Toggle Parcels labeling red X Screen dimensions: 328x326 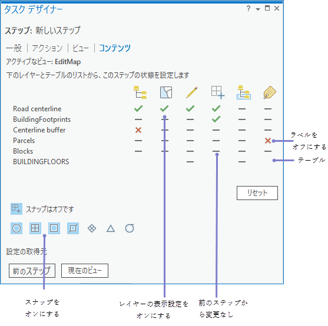[268, 141]
